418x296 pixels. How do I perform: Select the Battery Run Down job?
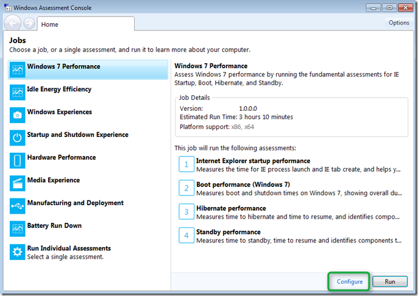tap(88, 228)
